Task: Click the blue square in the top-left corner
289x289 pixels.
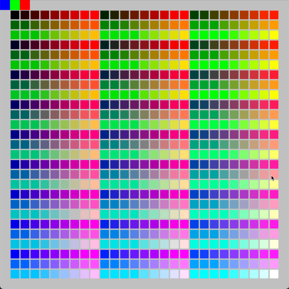Action: coord(5,5)
